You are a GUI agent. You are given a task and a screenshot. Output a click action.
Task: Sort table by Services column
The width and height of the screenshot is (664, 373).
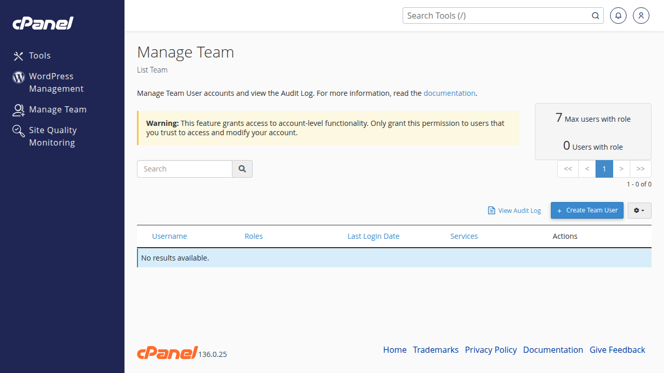(464, 236)
